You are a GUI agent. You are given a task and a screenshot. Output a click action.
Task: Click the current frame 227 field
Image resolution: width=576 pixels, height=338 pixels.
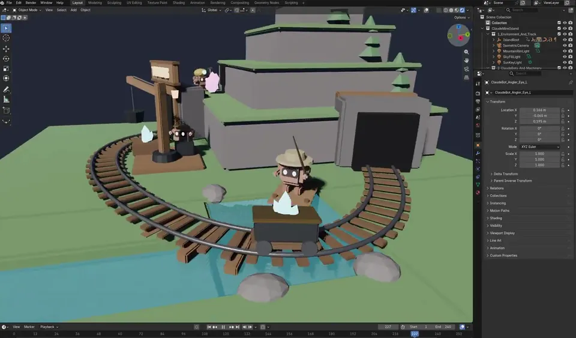click(389, 327)
